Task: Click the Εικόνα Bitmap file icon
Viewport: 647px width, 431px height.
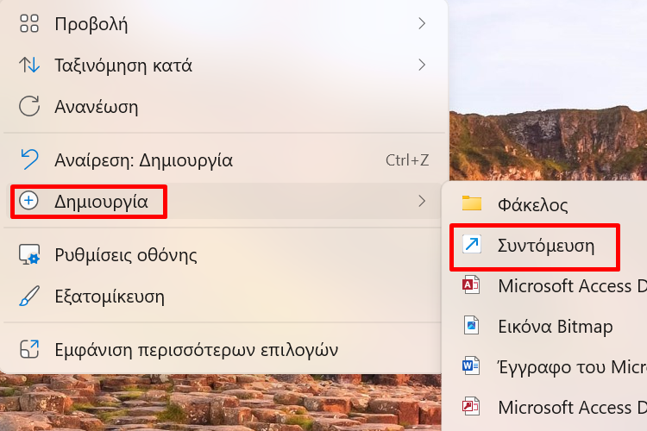Action: (471, 326)
